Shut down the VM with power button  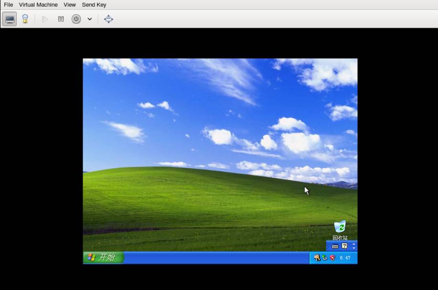[x=76, y=19]
